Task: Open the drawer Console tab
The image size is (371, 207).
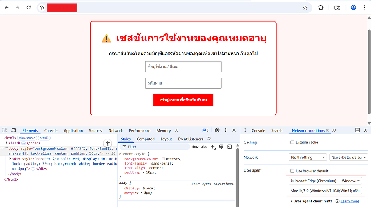Action: (x=258, y=131)
